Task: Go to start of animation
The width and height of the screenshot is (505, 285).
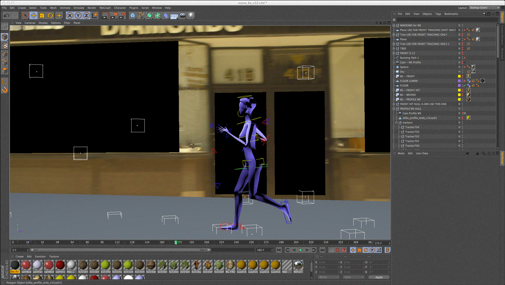Action: pyautogui.click(x=279, y=250)
